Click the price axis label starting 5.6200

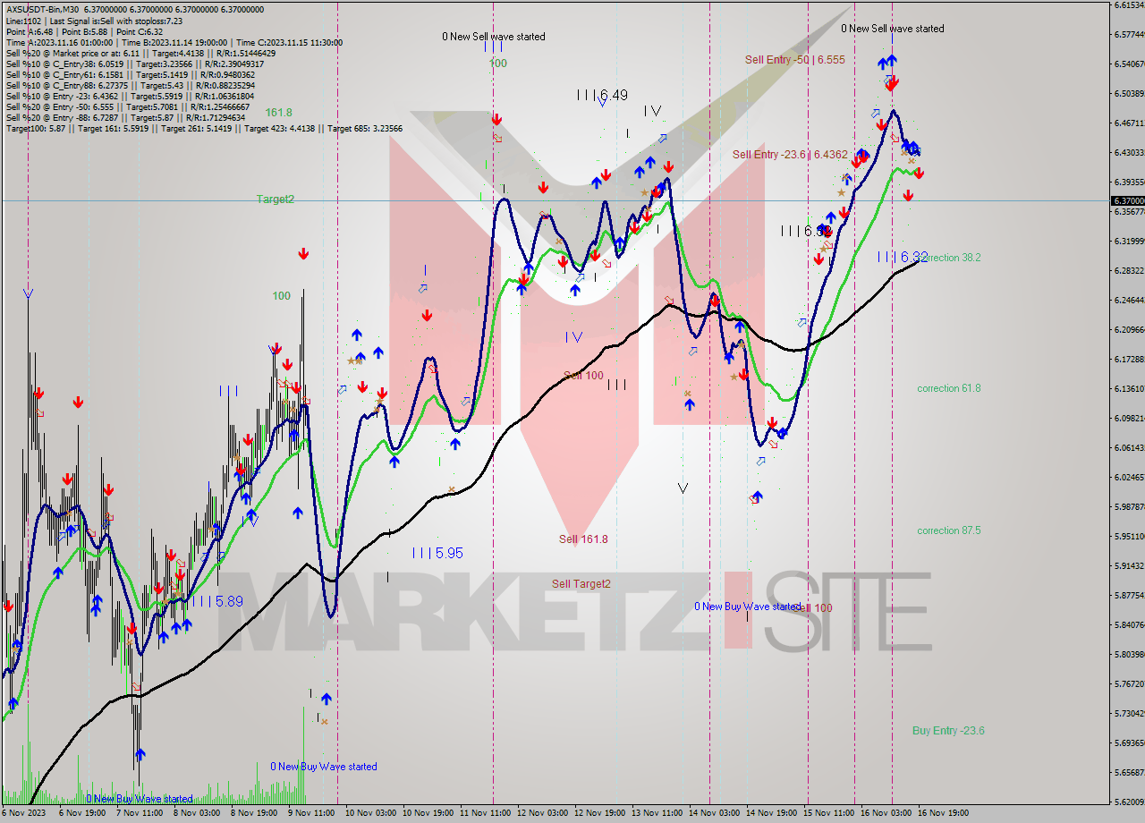(1129, 802)
